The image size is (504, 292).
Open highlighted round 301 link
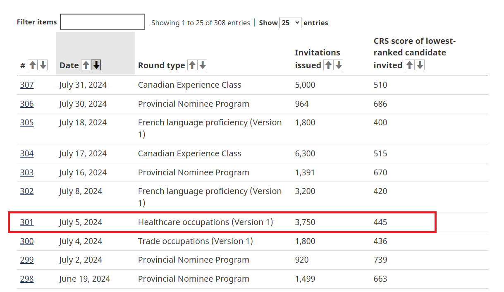[27, 222]
